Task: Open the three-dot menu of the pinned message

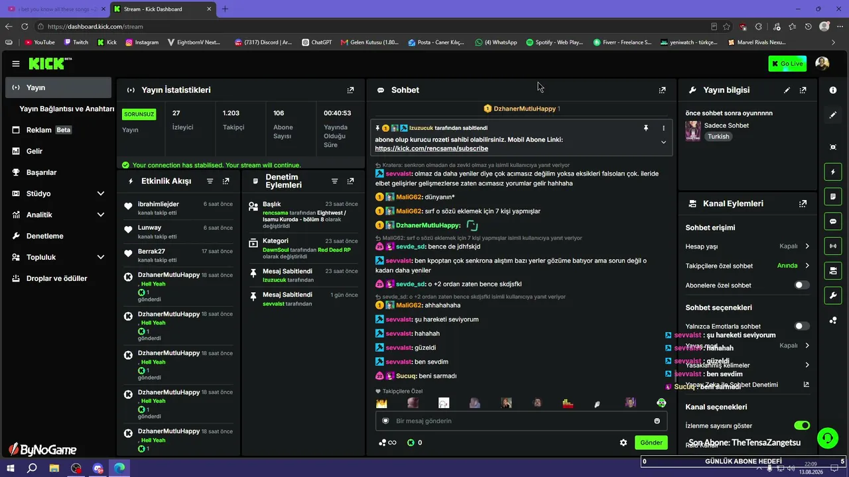Action: (x=663, y=128)
